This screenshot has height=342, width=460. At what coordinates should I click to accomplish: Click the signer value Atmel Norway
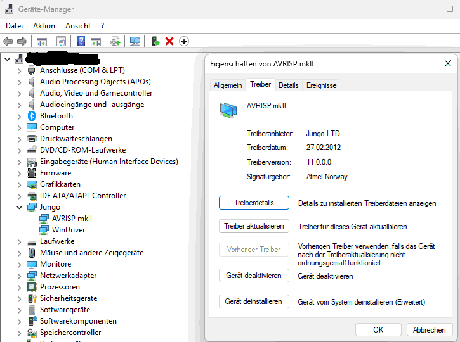point(327,177)
